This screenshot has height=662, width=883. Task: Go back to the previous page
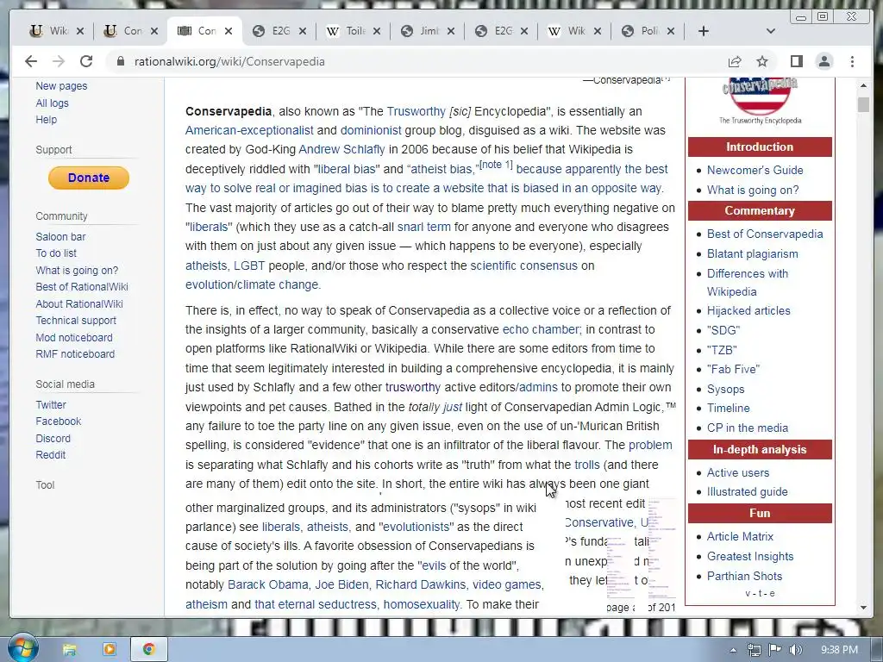click(31, 61)
